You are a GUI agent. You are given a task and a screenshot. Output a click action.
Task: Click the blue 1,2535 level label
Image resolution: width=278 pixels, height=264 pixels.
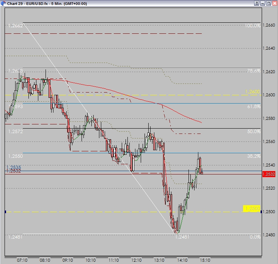click(x=14, y=167)
